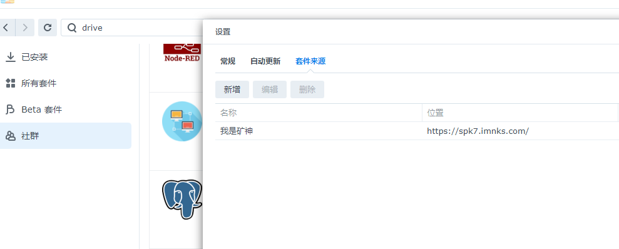This screenshot has height=249, width=619.
Task: Select the 位置 column header
Action: (x=520, y=113)
